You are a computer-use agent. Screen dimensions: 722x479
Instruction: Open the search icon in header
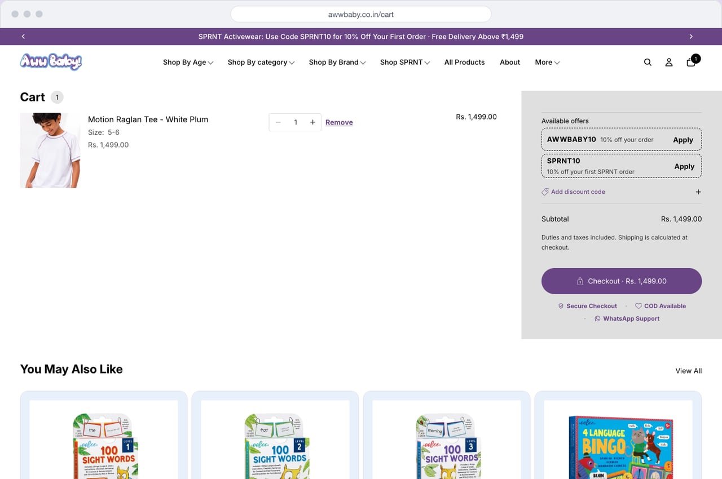tap(648, 63)
